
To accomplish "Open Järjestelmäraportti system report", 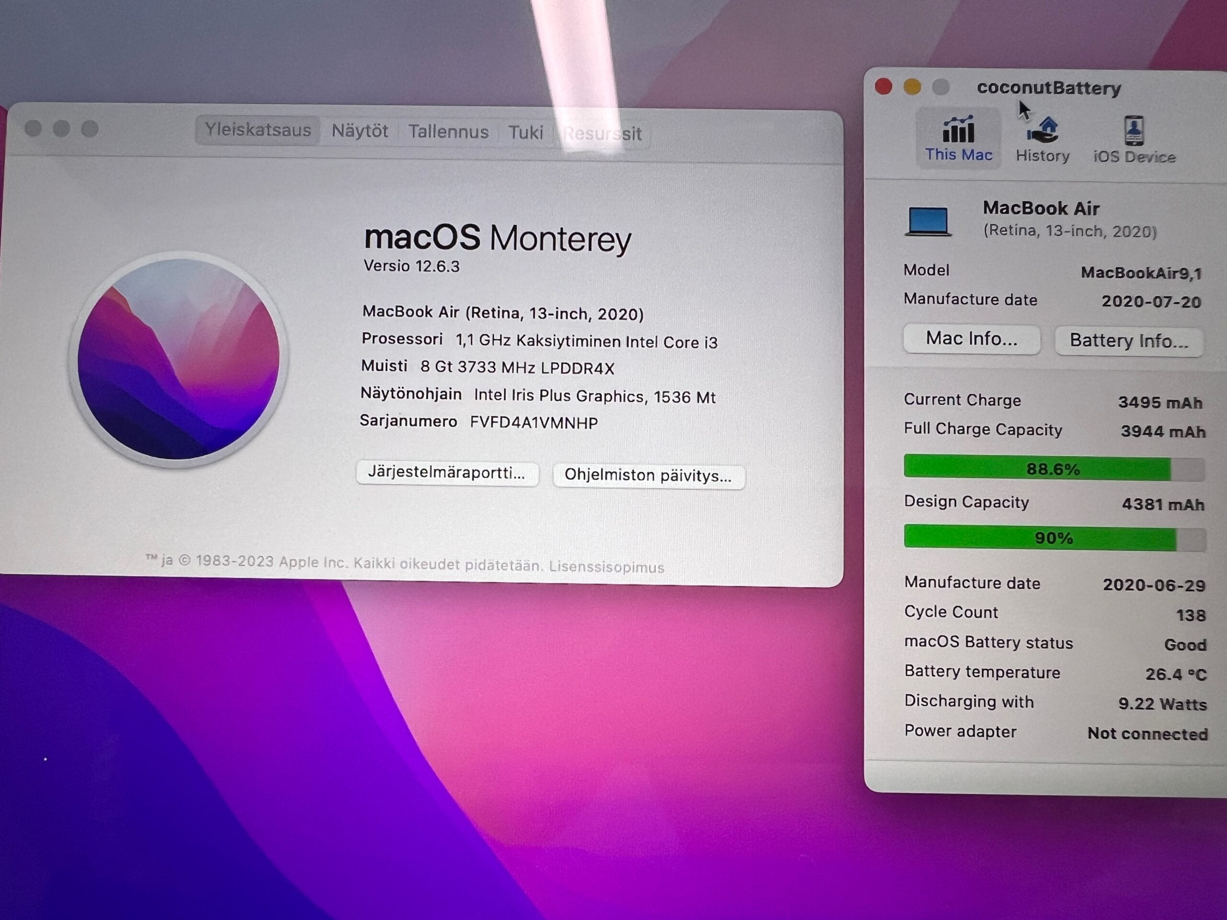I will [447, 473].
